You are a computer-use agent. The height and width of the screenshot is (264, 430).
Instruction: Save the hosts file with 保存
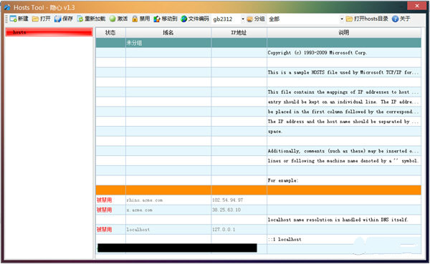[x=64, y=19]
